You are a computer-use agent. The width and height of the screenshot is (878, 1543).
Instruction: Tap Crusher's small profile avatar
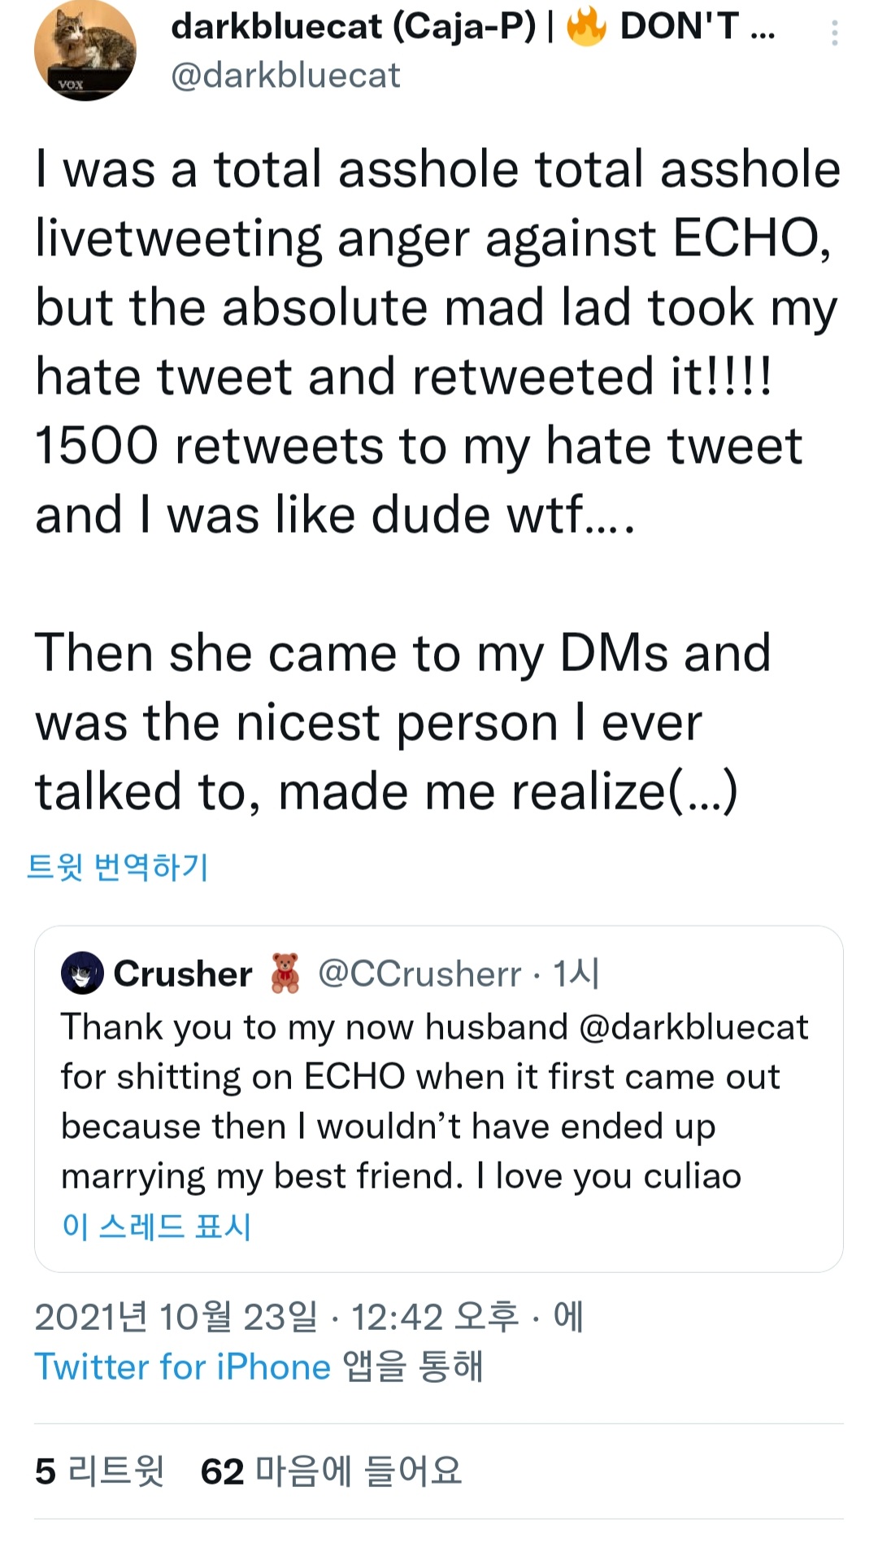tap(82, 974)
